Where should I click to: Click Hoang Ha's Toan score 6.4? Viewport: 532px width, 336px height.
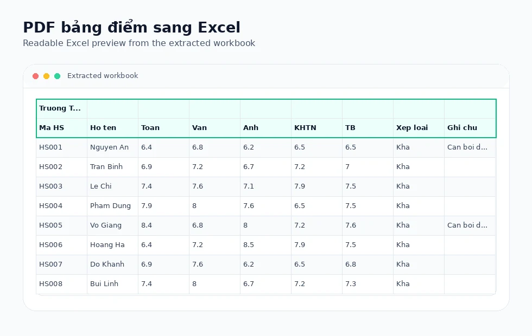click(163, 245)
